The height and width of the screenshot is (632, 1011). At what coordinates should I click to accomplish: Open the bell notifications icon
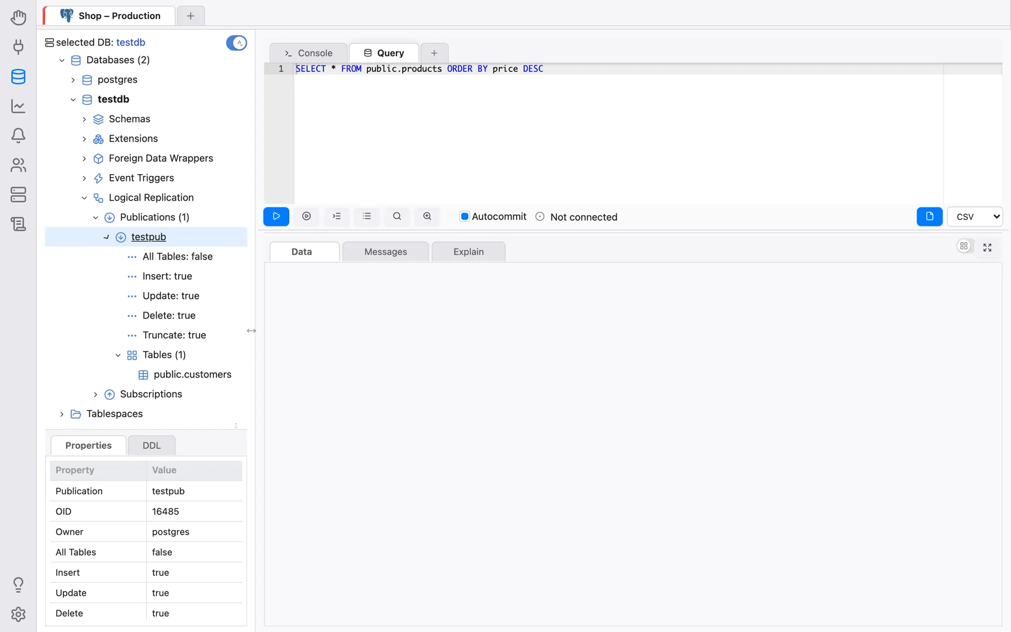(x=18, y=135)
